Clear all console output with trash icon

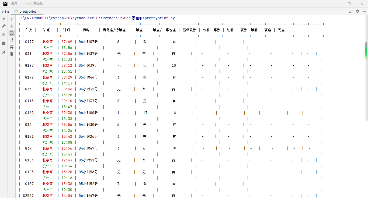pos(12,54)
